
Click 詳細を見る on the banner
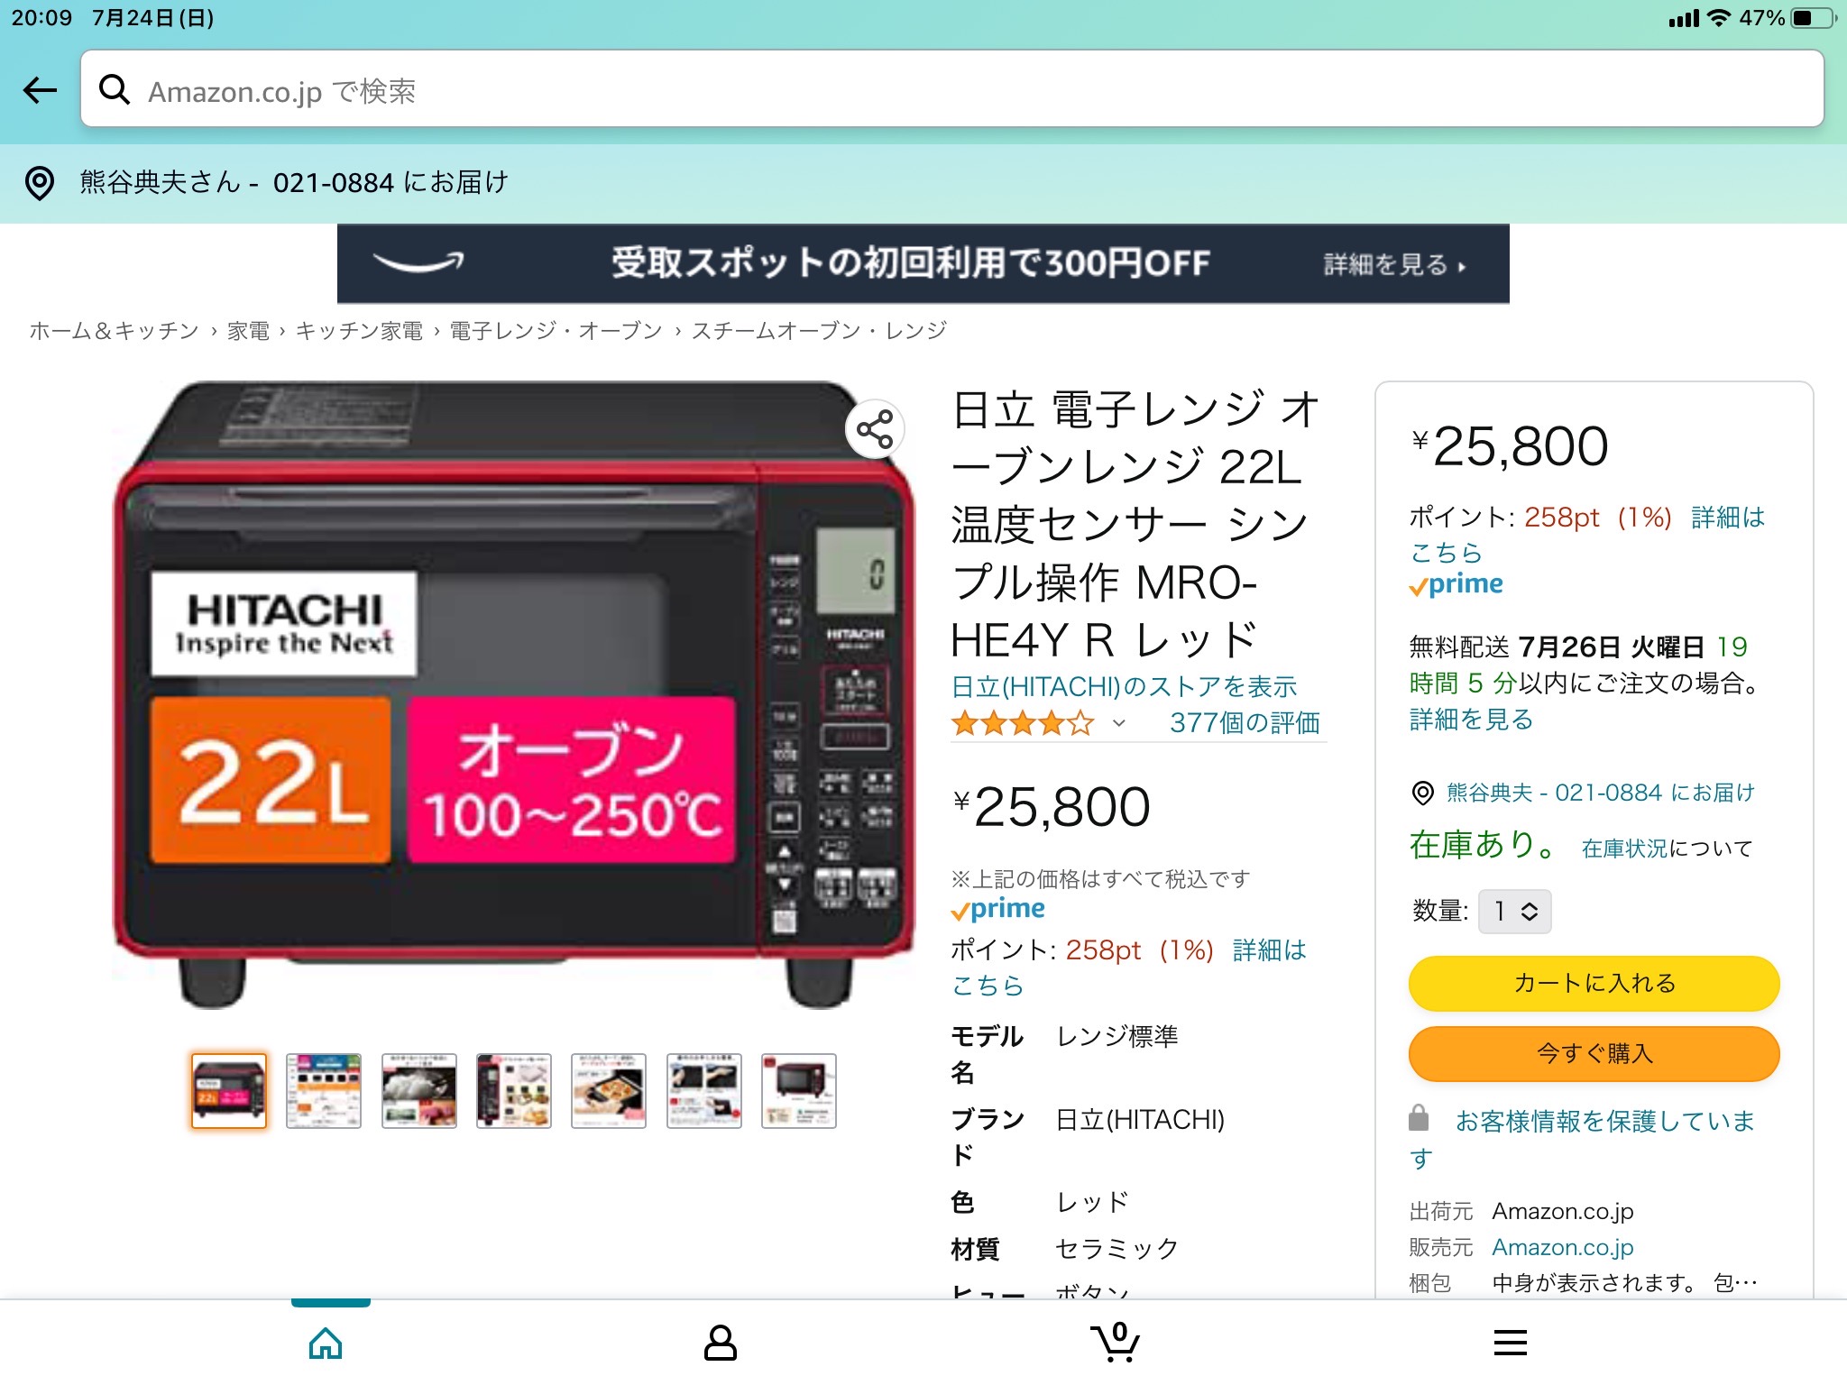[x=1393, y=264]
